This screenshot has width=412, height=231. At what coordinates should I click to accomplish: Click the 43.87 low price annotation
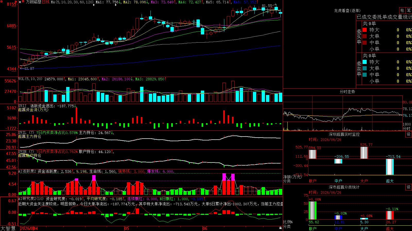click(29, 69)
